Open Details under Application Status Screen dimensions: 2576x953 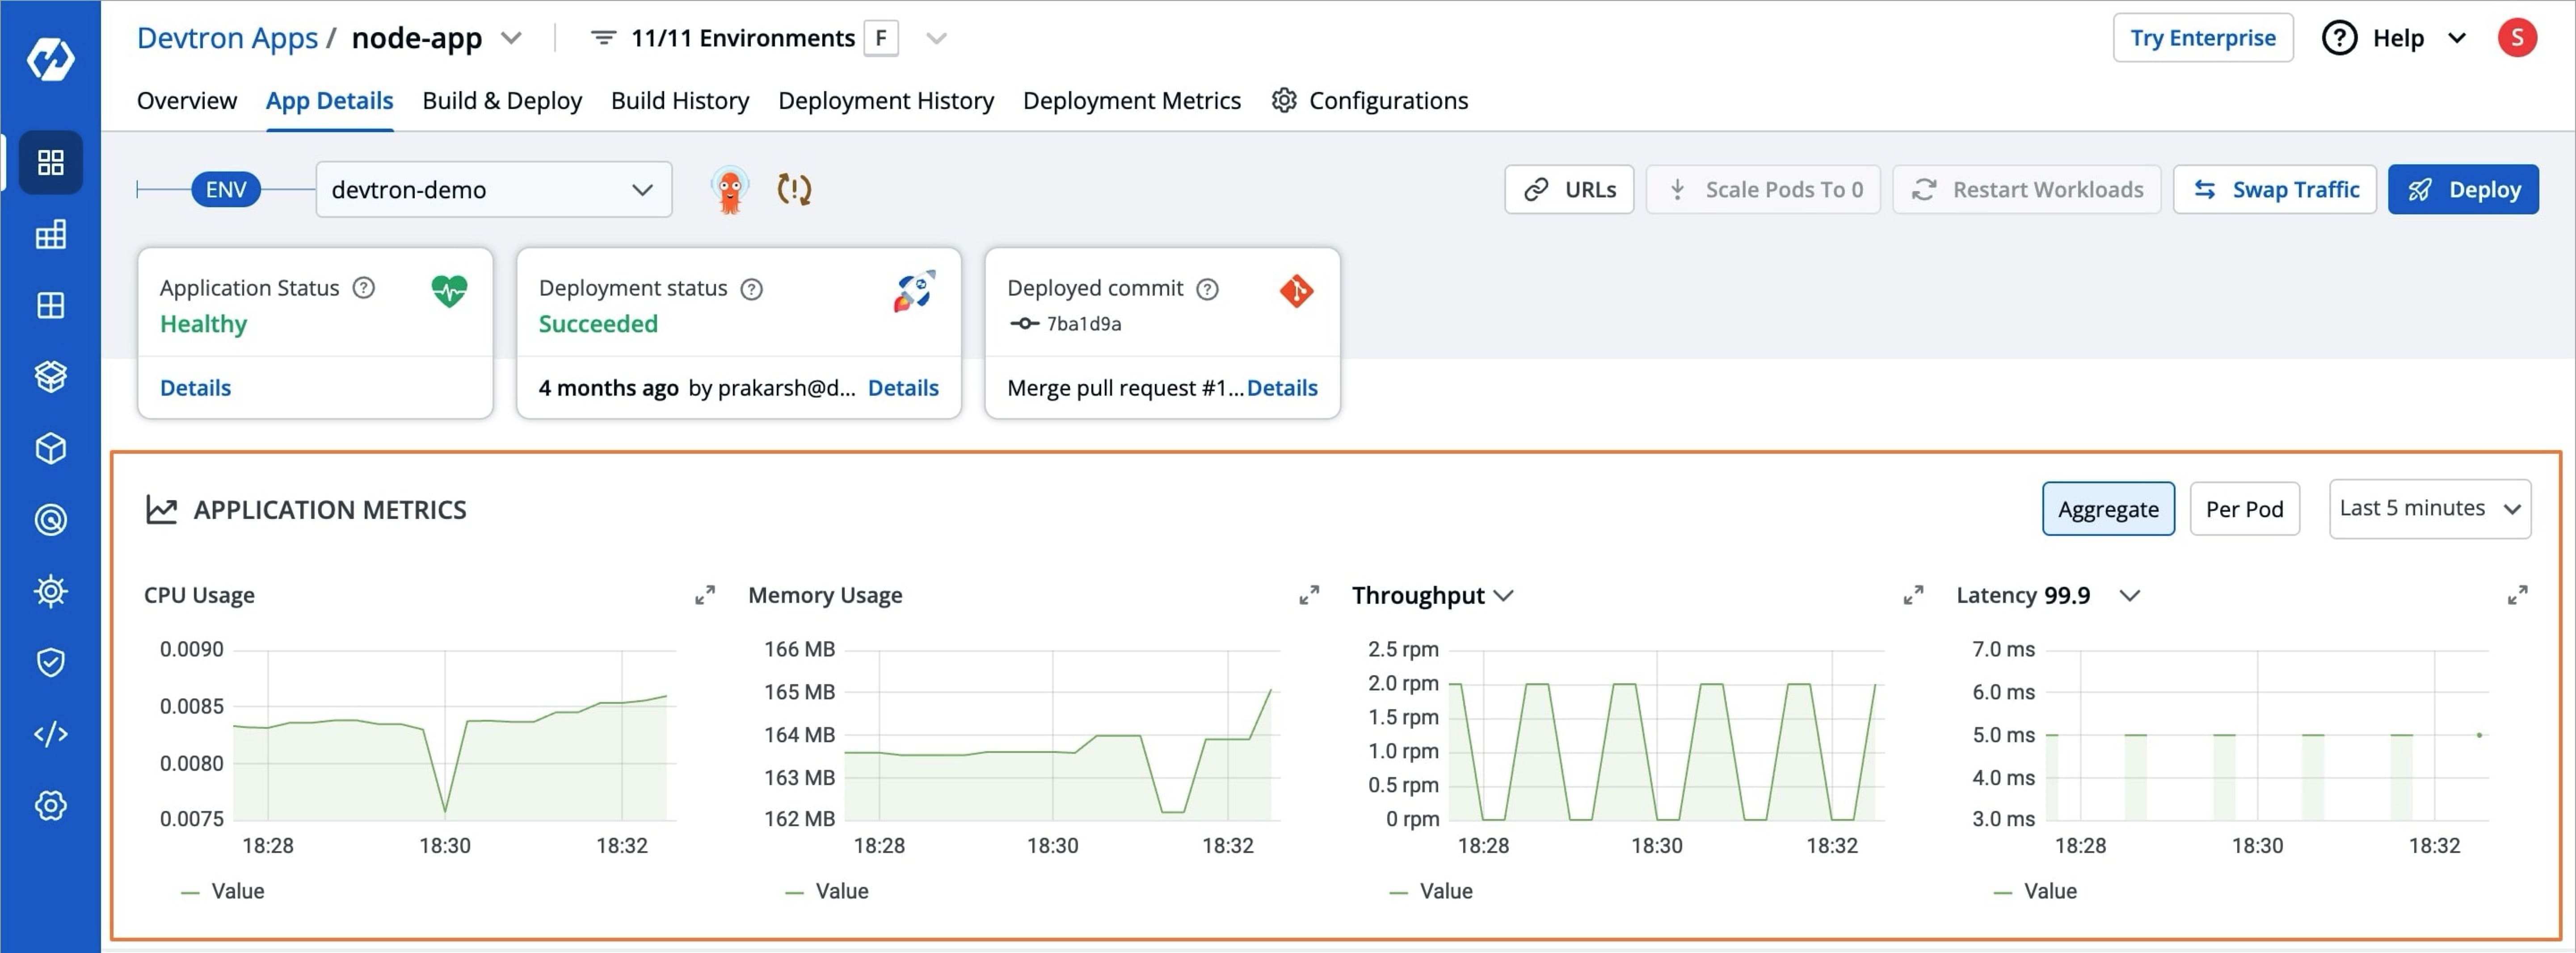pyautogui.click(x=195, y=388)
